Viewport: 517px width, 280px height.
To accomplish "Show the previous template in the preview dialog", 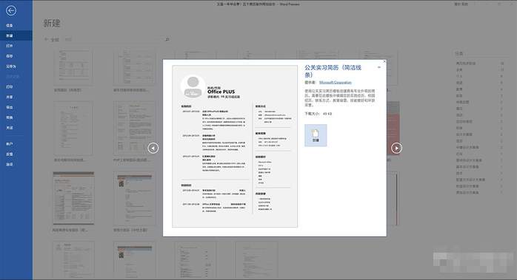I will tap(153, 148).
